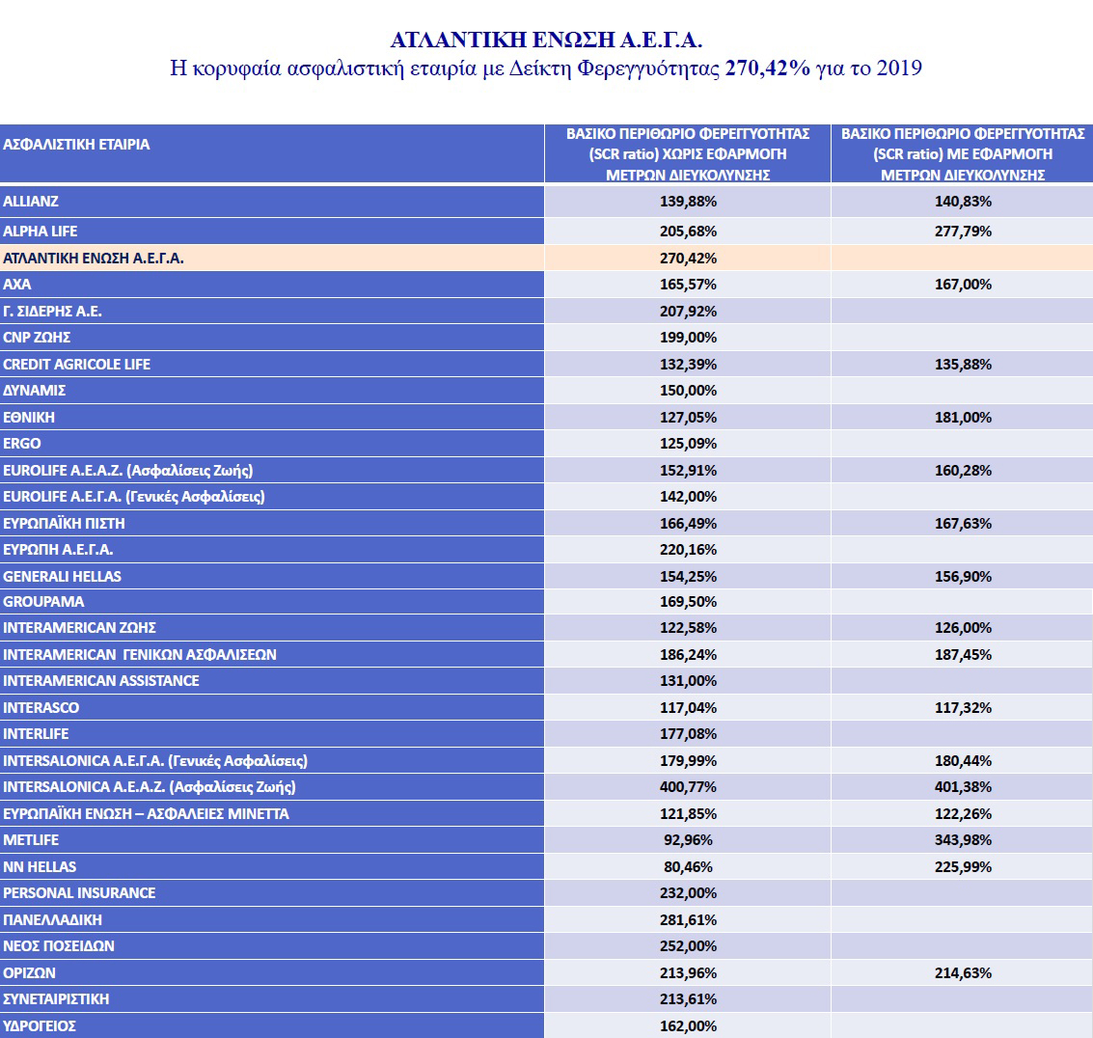
Task: Click the ΥΔΡΟΓΕΙΟΣ row name
Action: coord(40,1026)
